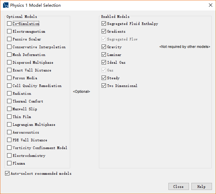This screenshot has height=194, width=216.
Task: Select the Dispersed Multiphase model
Action: click(x=9, y=62)
